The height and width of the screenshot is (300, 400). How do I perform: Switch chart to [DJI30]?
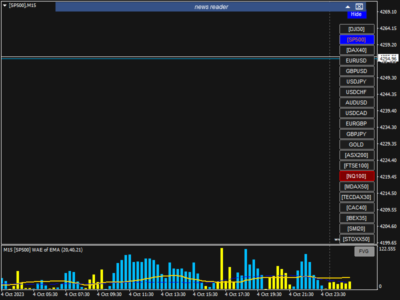point(356,29)
